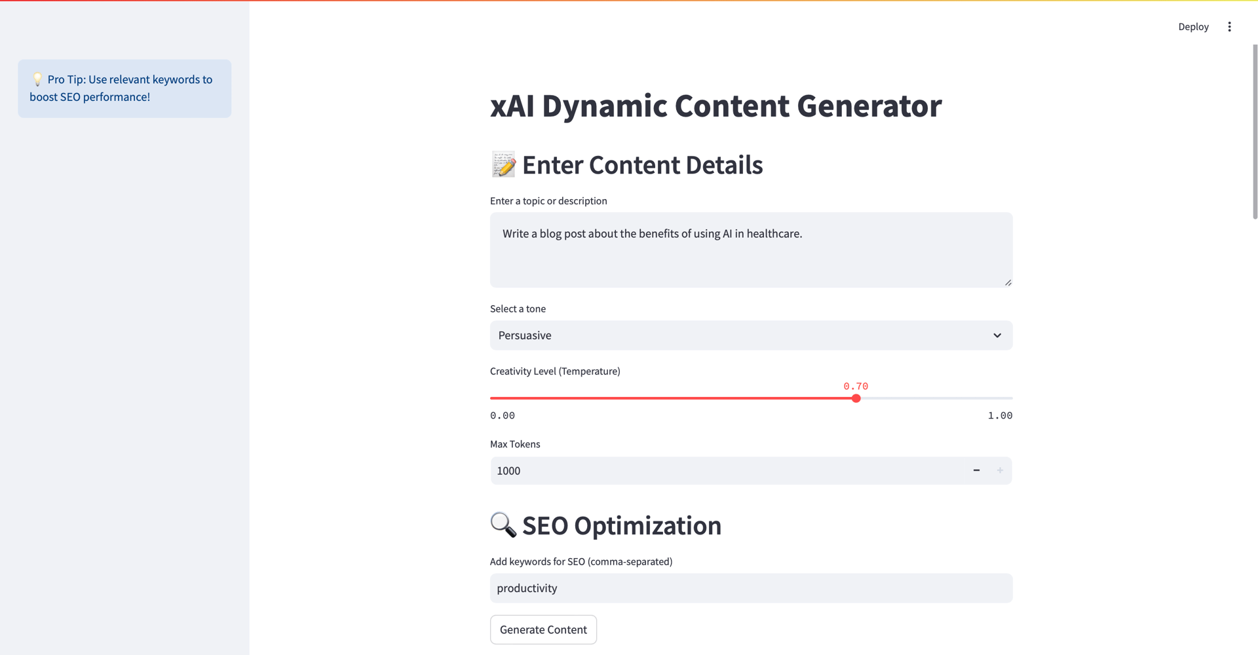Expand the tone dropdown chevron arrow
The width and height of the screenshot is (1258, 655).
pyautogui.click(x=997, y=335)
